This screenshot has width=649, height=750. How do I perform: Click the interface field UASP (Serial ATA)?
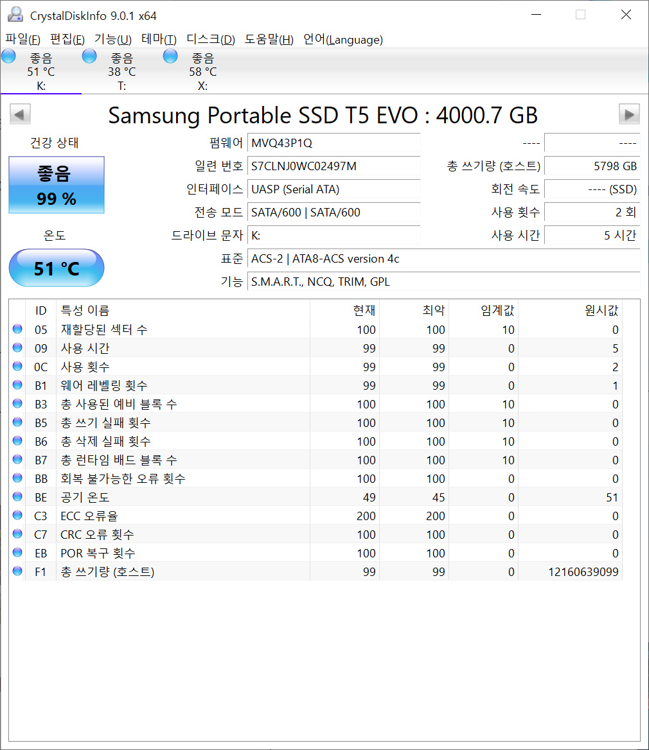click(x=333, y=189)
